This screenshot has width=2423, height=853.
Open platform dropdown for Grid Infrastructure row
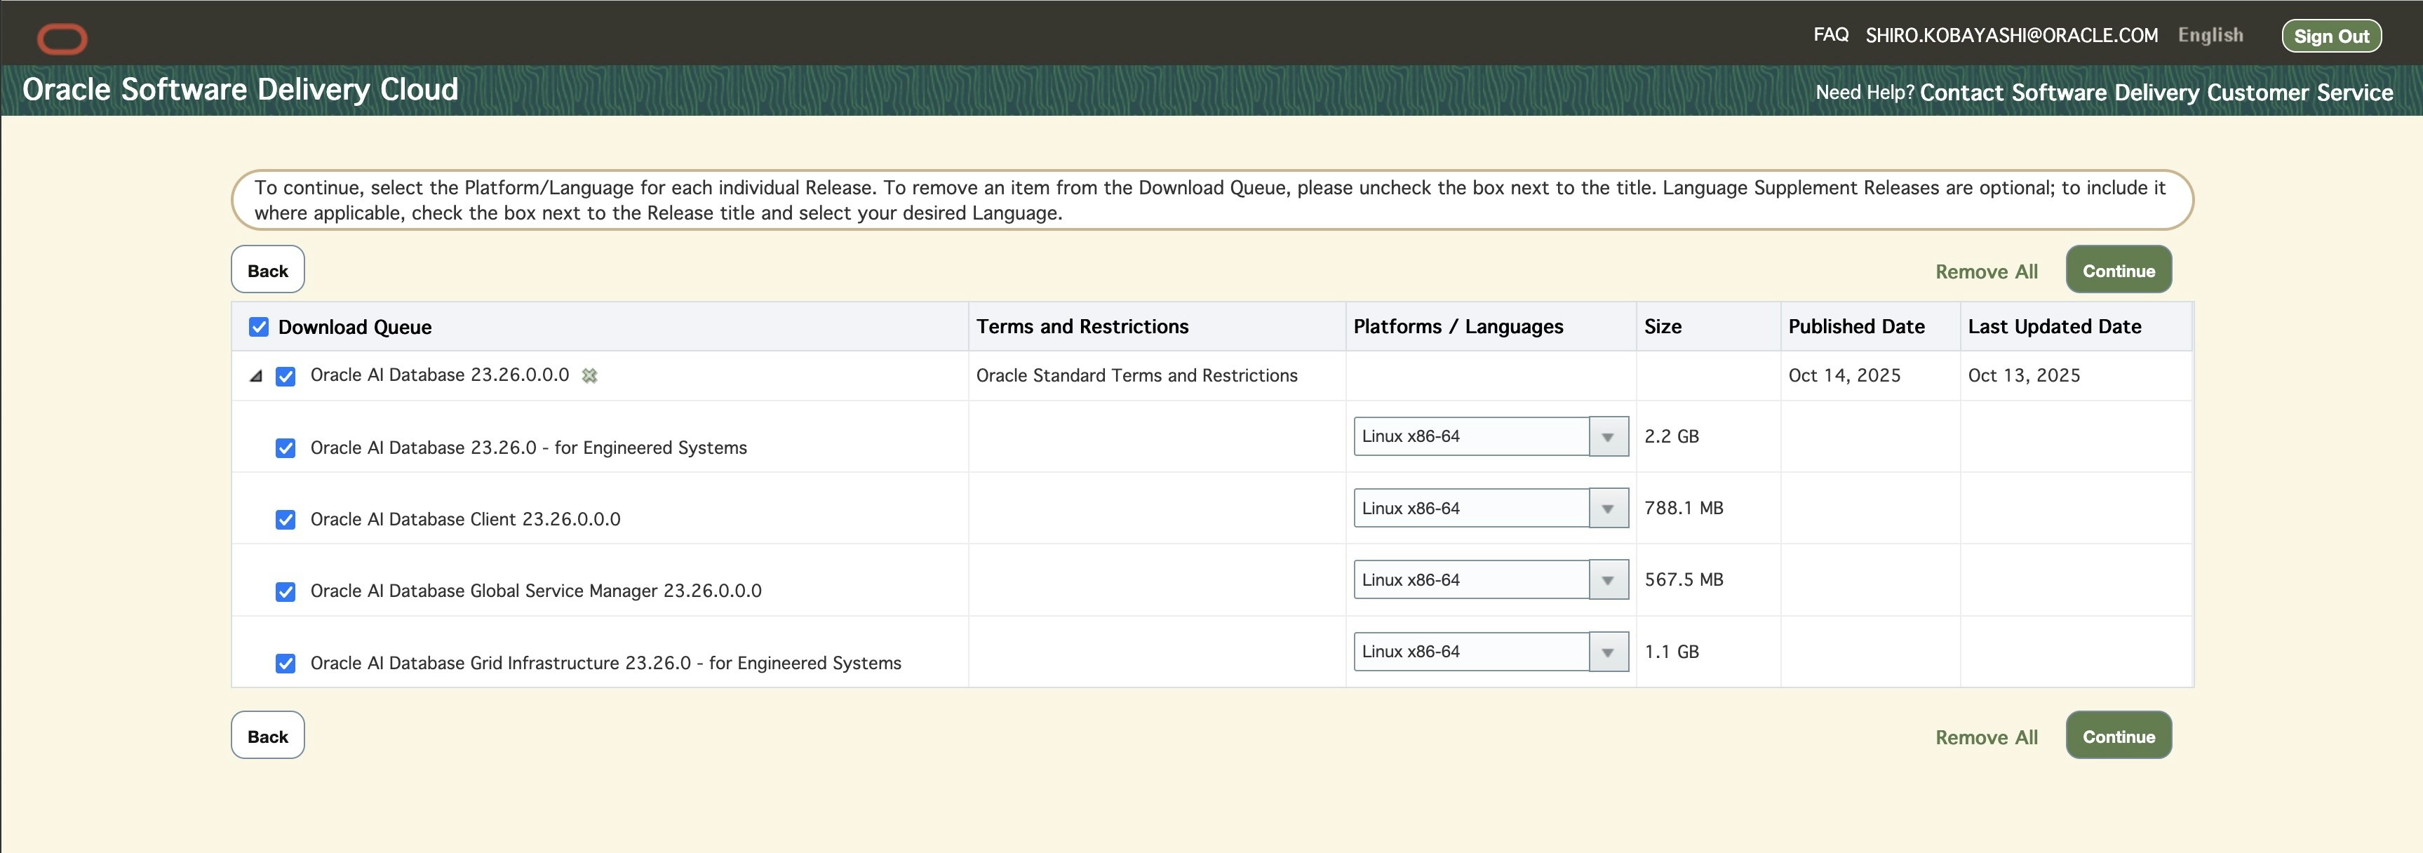(x=1607, y=652)
